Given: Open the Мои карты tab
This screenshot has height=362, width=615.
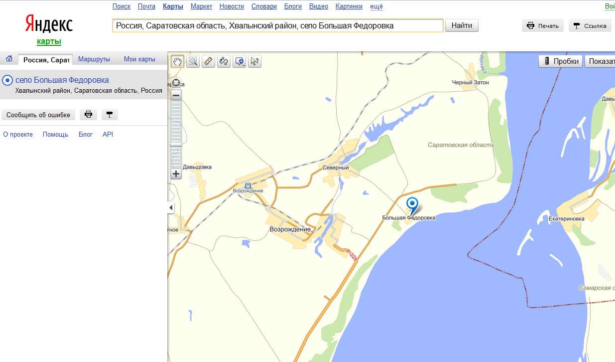Looking at the screenshot, I should (139, 59).
